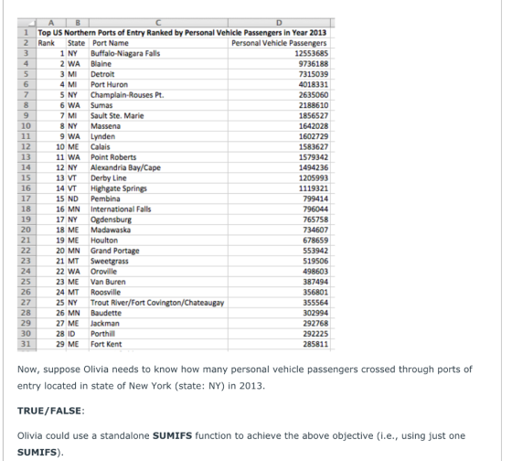Image resolution: width=512 pixels, height=461 pixels.
Task: Click the value 285811
Action: [x=315, y=344]
